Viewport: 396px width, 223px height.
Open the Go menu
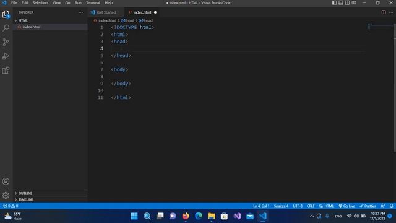click(x=67, y=2)
